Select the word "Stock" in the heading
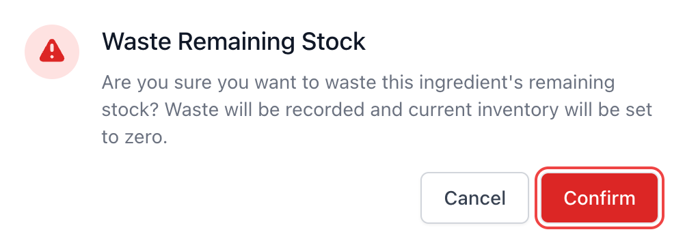685x247 pixels. [x=334, y=42]
